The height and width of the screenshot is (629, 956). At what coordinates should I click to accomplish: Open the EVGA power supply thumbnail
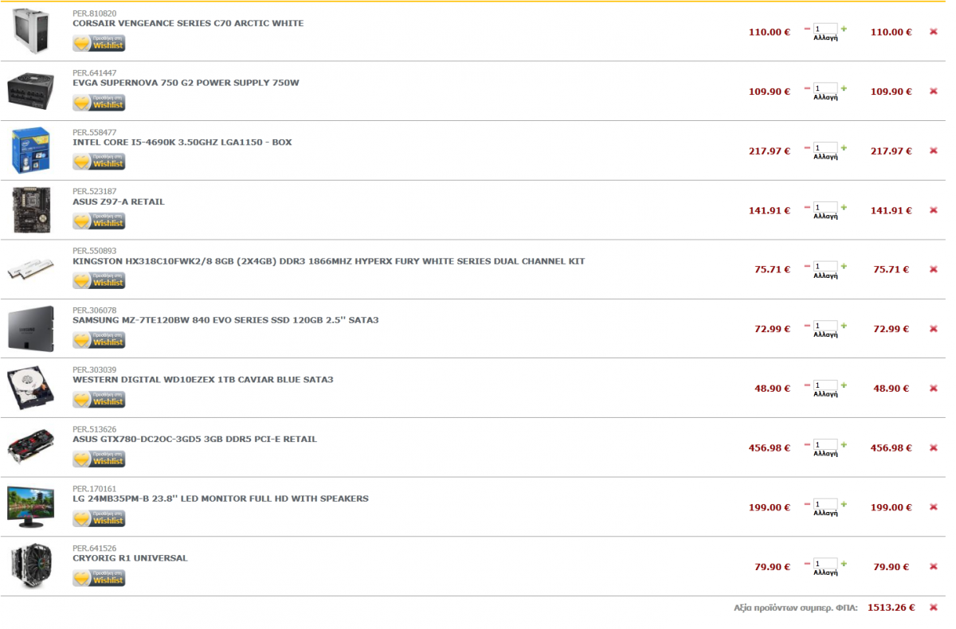pos(31,90)
